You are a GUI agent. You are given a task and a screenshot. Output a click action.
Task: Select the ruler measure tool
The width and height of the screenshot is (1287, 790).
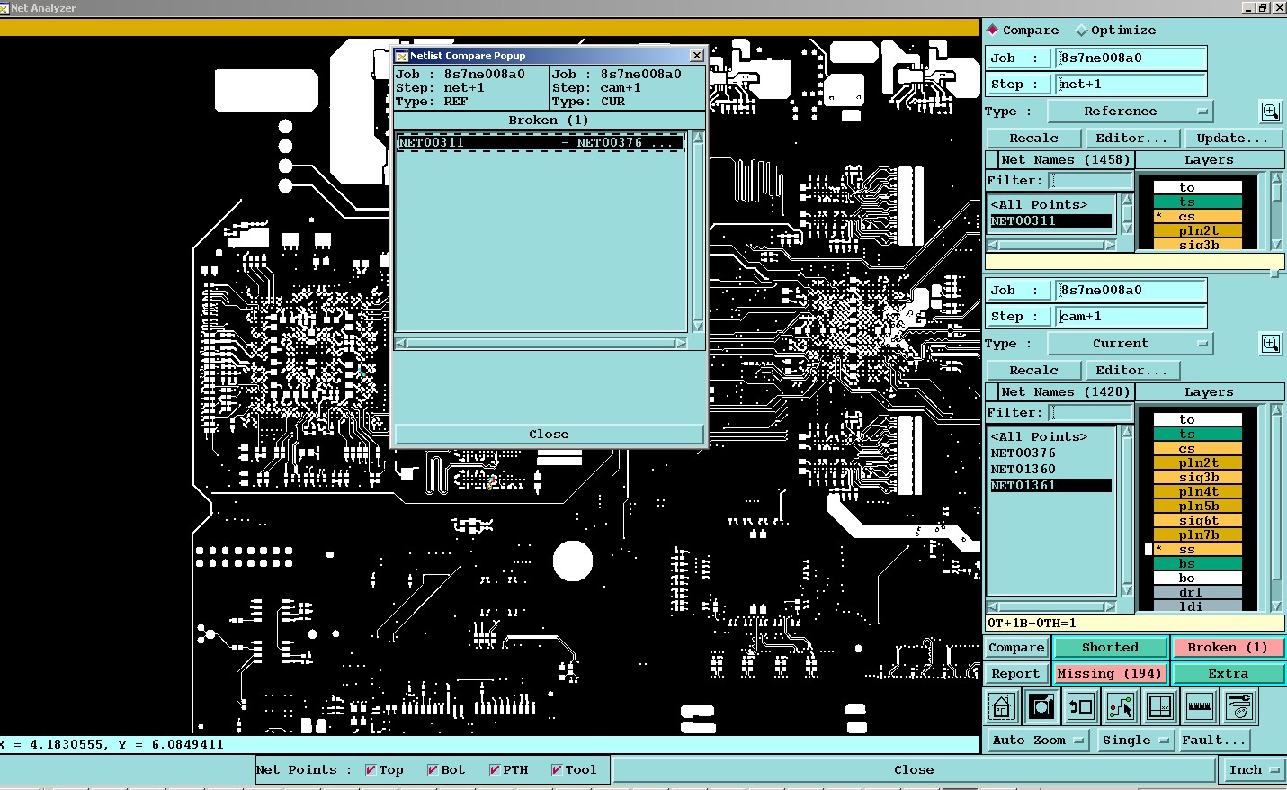pos(1200,707)
